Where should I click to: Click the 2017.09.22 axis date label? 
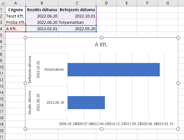click(x=132, y=124)
